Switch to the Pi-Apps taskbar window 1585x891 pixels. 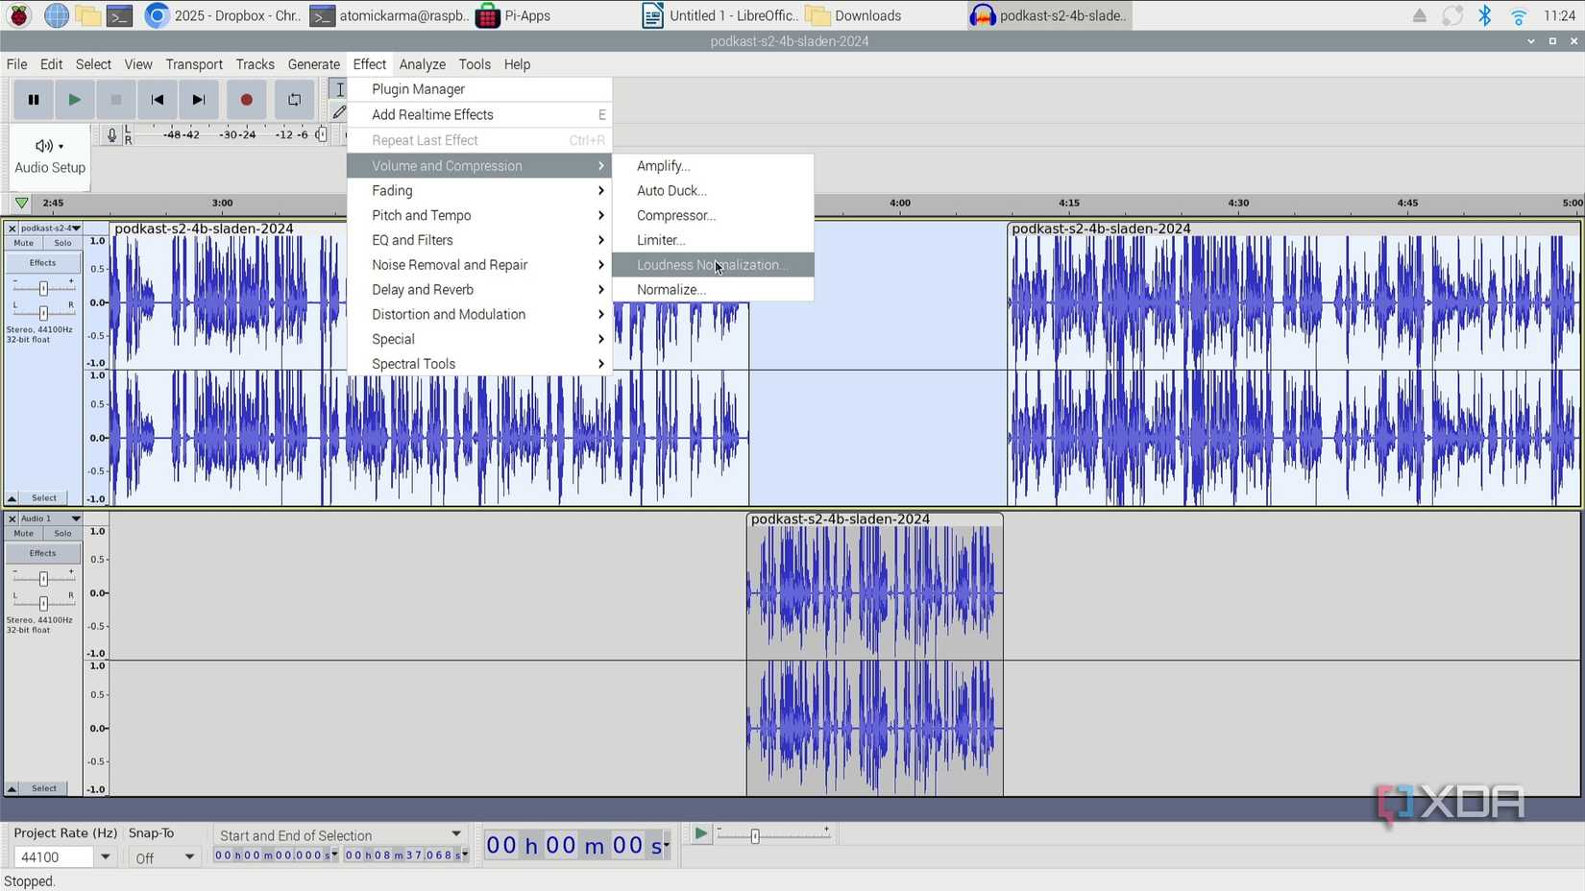[x=516, y=15]
